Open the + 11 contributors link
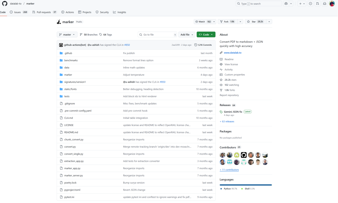Image resolution: width=338 pixels, height=203 pixels. pos(229,170)
